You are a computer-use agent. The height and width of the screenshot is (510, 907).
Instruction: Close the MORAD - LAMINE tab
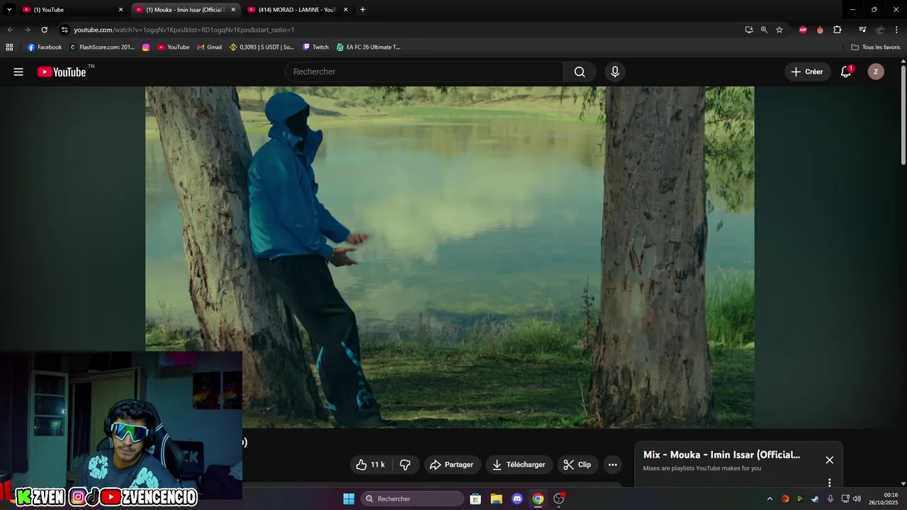[346, 10]
